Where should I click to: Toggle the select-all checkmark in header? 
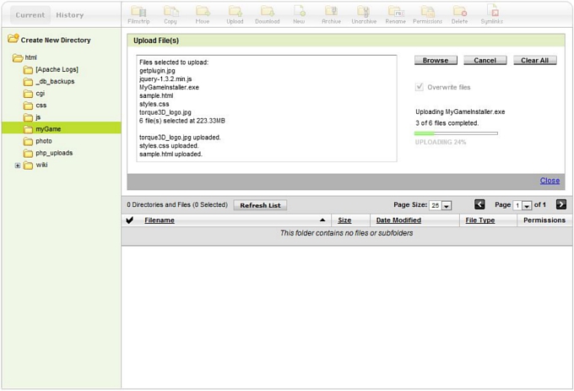tap(129, 220)
